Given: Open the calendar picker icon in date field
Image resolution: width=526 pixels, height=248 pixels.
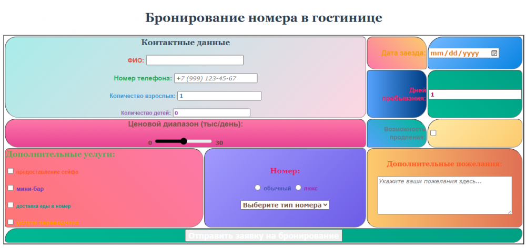Looking at the screenshot, I should (494, 53).
